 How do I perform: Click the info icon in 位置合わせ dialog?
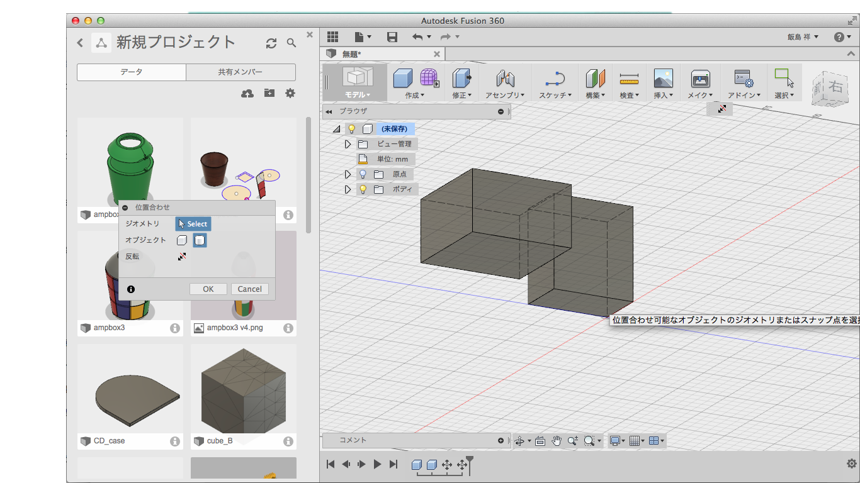click(131, 289)
